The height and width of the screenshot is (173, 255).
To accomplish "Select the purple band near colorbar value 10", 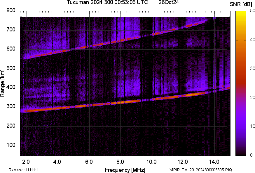I will (x=241, y=126).
